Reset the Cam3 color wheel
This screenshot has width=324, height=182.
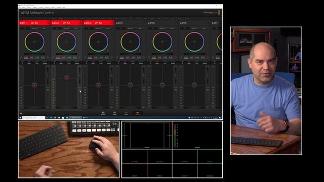pos(108,50)
